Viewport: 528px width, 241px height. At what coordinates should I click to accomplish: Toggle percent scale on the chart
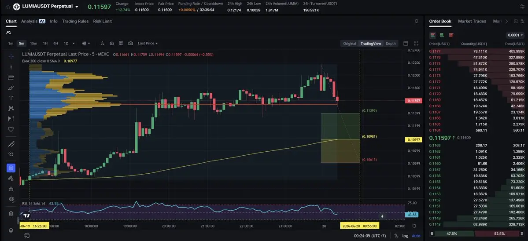(x=396, y=236)
